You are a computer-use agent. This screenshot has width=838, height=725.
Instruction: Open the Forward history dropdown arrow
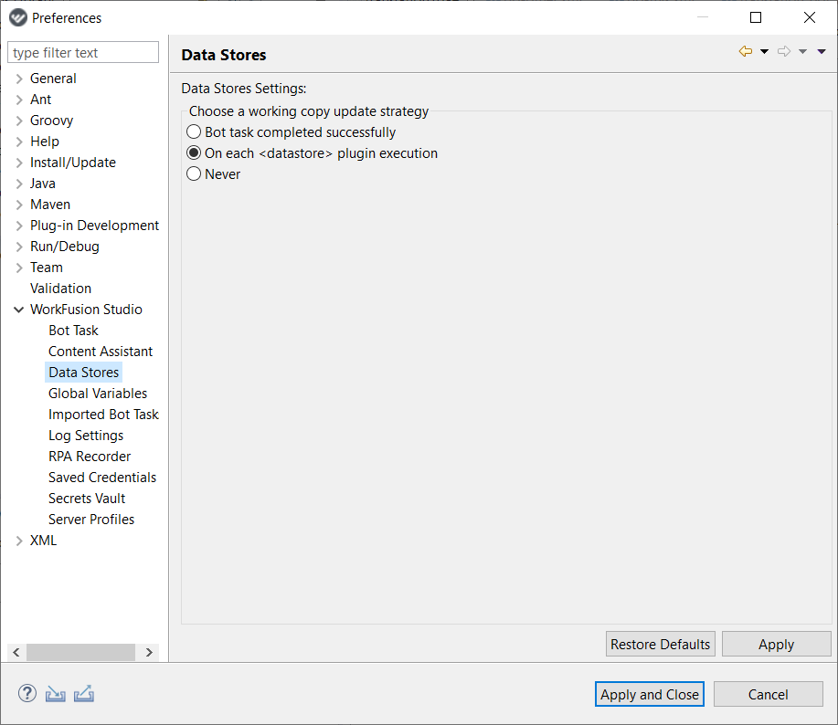[x=802, y=52]
